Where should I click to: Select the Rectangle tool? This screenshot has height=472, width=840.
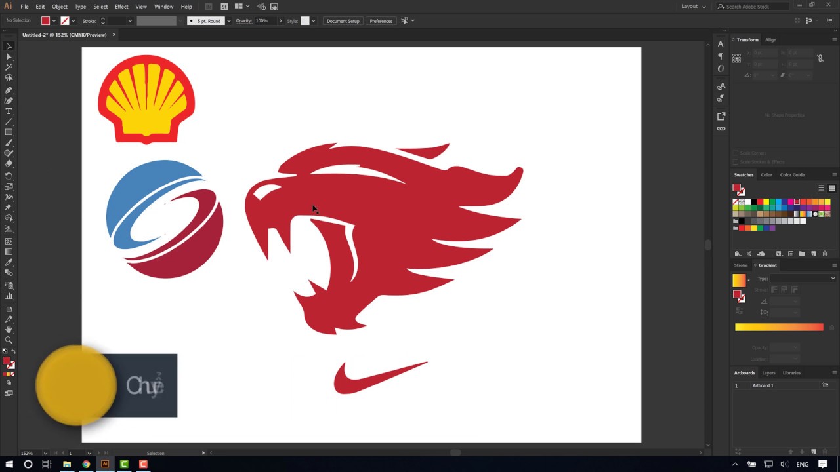9,132
